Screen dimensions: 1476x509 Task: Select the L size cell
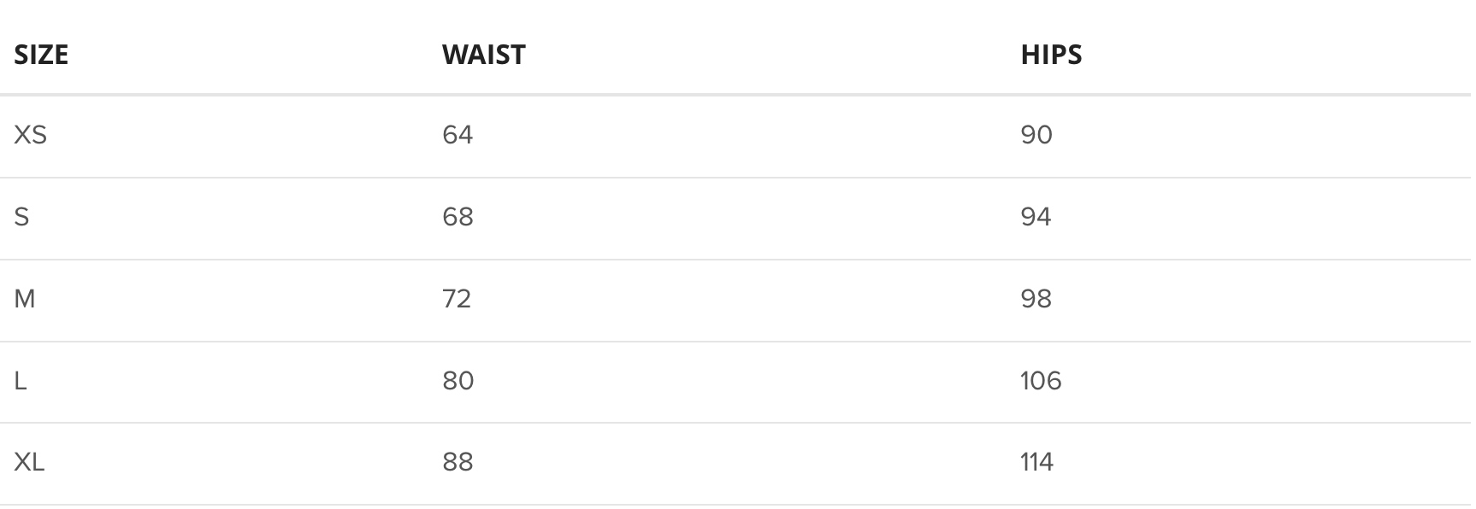pyautogui.click(x=21, y=381)
